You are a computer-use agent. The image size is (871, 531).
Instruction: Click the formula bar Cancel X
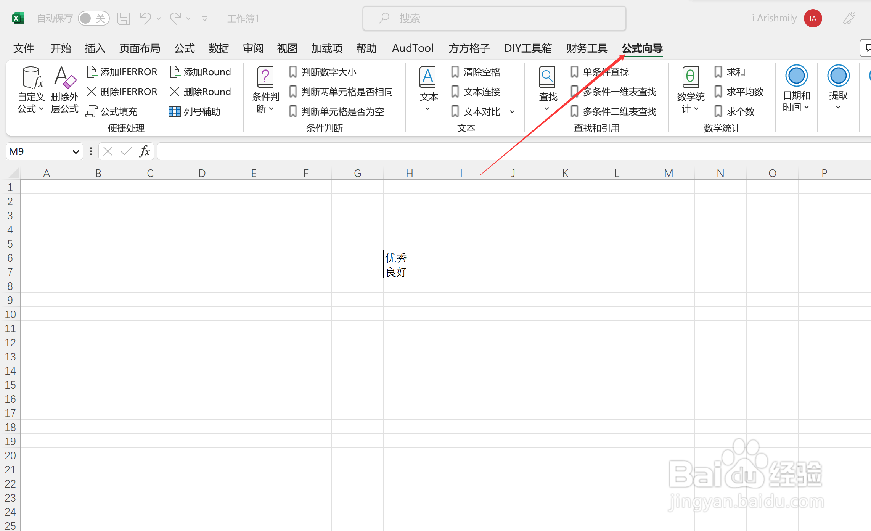coord(108,151)
